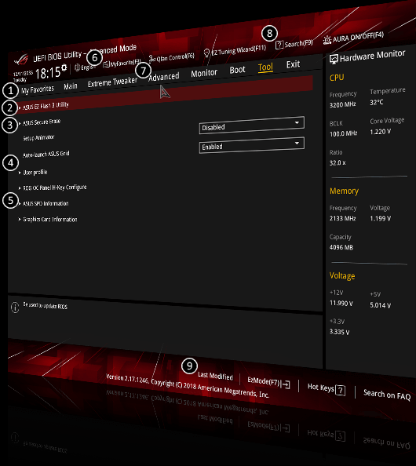This screenshot has width=416, height=466.
Task: Click the BIOS version copyright text
Action: (x=188, y=386)
